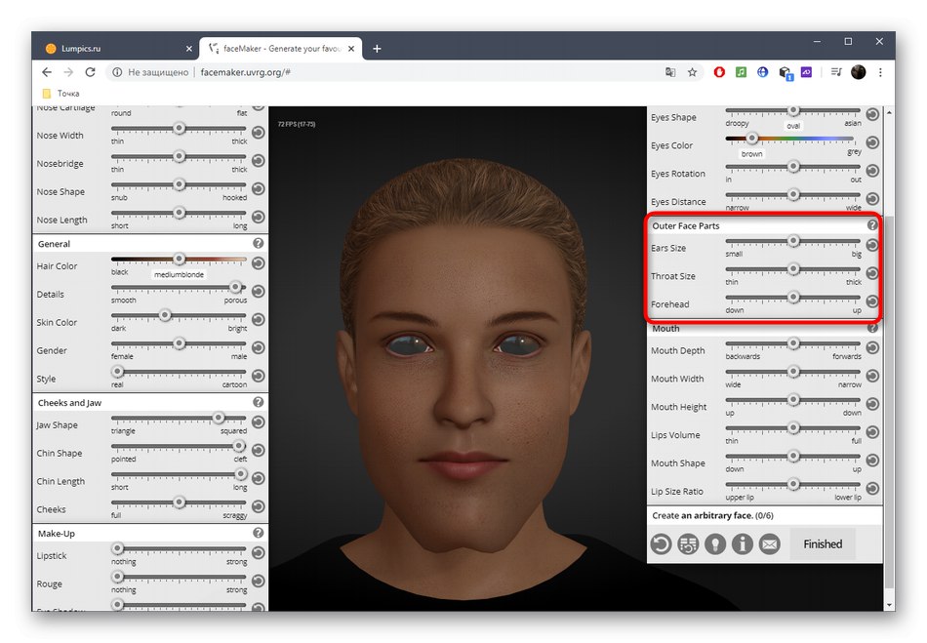Reset the Ears Size slider with its icon
This screenshot has width=927, height=643.
(x=872, y=246)
